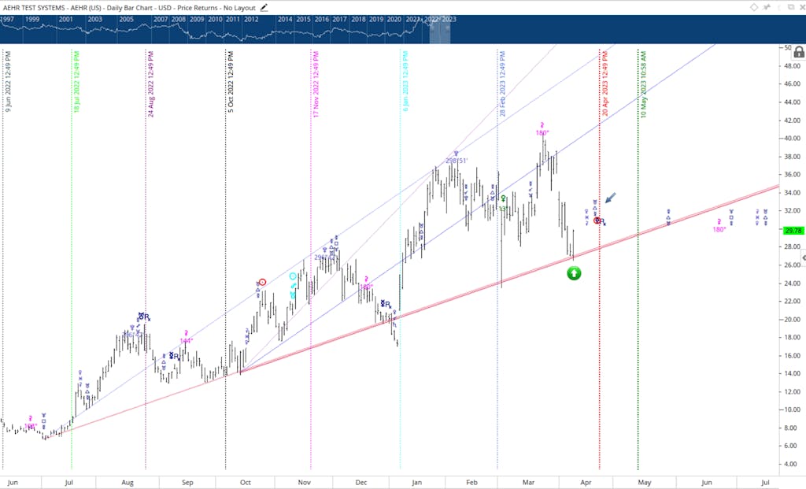This screenshot has height=489, width=806.
Task: Click the AEHR TEST SYSTEMS chart title text
Action: pyautogui.click(x=35, y=8)
